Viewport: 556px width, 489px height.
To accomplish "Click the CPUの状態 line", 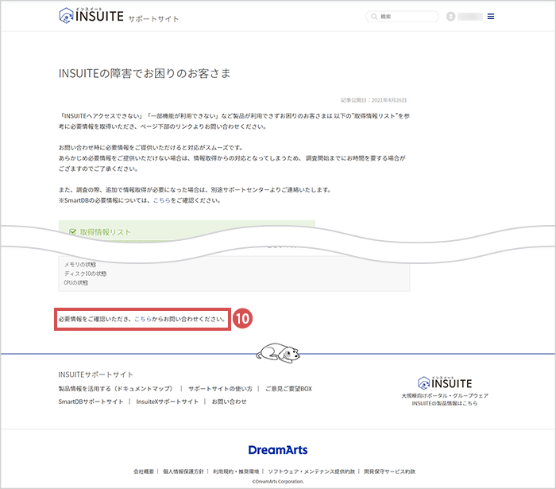I will click(76, 283).
